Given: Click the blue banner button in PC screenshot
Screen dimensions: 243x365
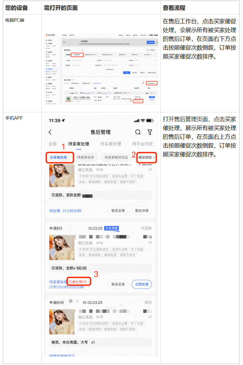Looking at the screenshot, I should [x=151, y=42].
